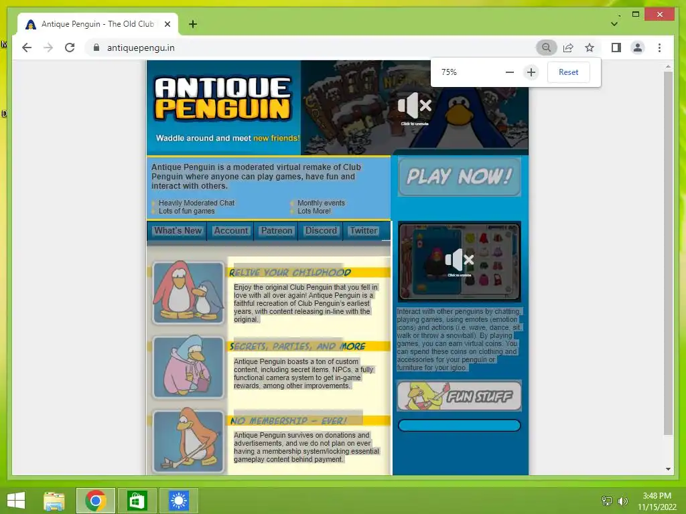Click the No Membership – Ever! heading
The width and height of the screenshot is (686, 514).
click(x=289, y=420)
